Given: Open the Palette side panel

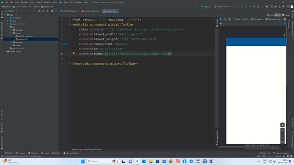Looking at the screenshot, I should coord(217,23).
